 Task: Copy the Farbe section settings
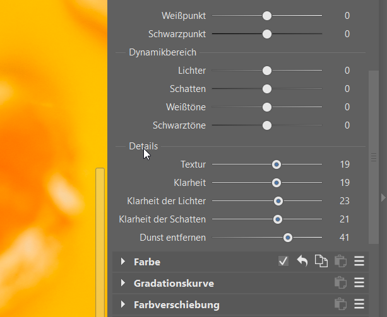pyautogui.click(x=321, y=262)
